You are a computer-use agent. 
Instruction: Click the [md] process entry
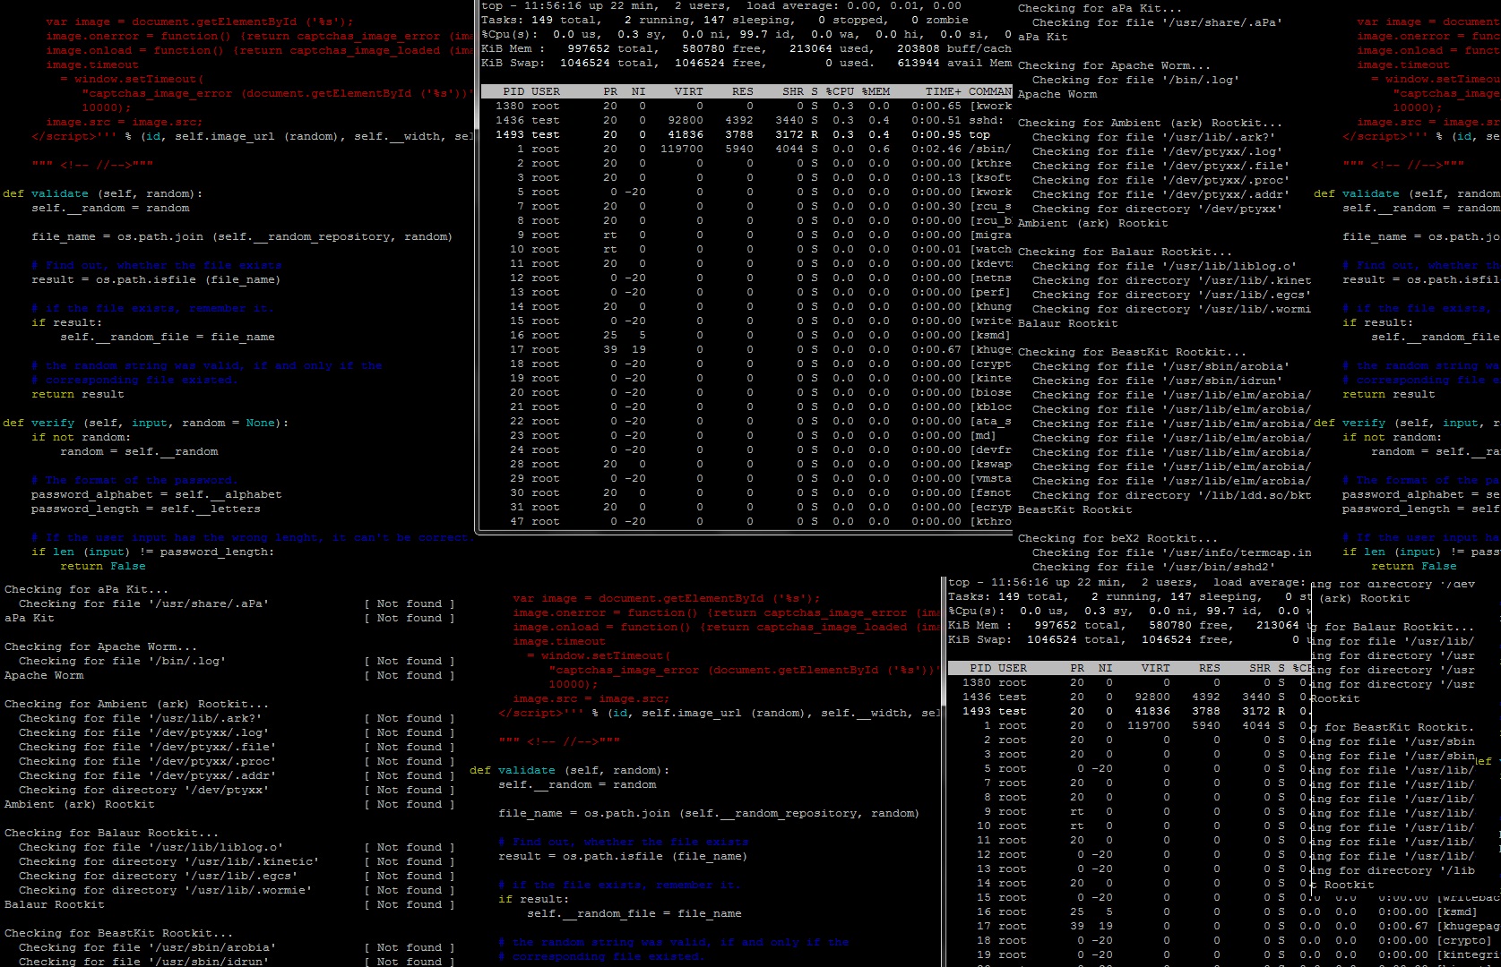point(983,435)
